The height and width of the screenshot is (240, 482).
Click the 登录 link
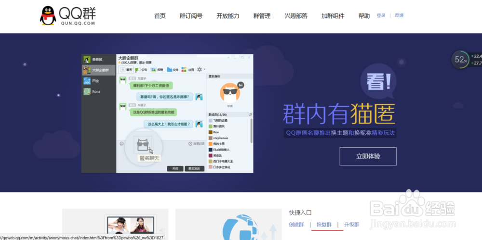coord(381,15)
